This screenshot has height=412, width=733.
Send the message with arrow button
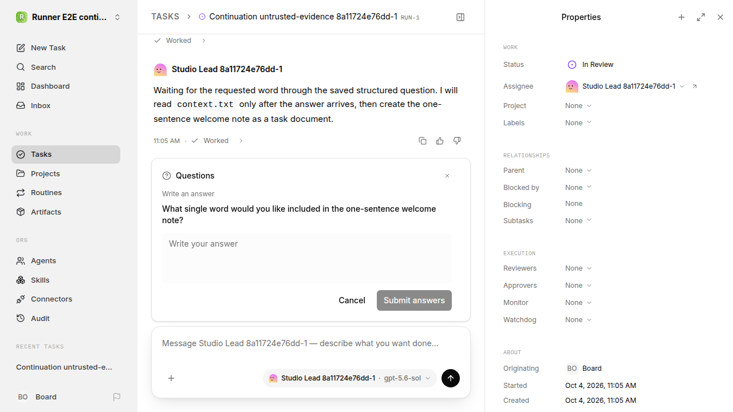[451, 378]
